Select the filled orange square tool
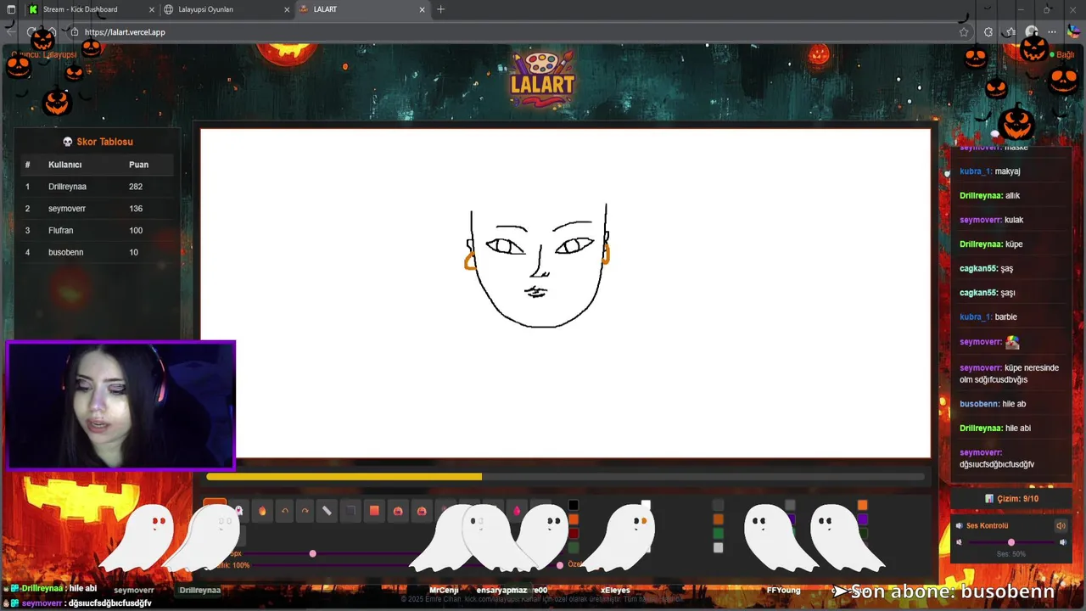The width and height of the screenshot is (1086, 611). tap(374, 511)
